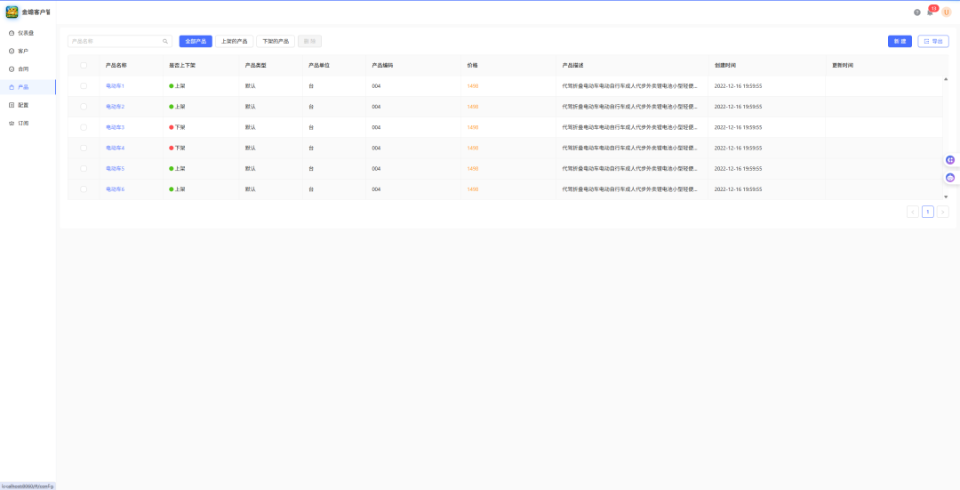Open the 产品 products sidebar item
Image resolution: width=960 pixels, height=490 pixels.
pyautogui.click(x=28, y=87)
